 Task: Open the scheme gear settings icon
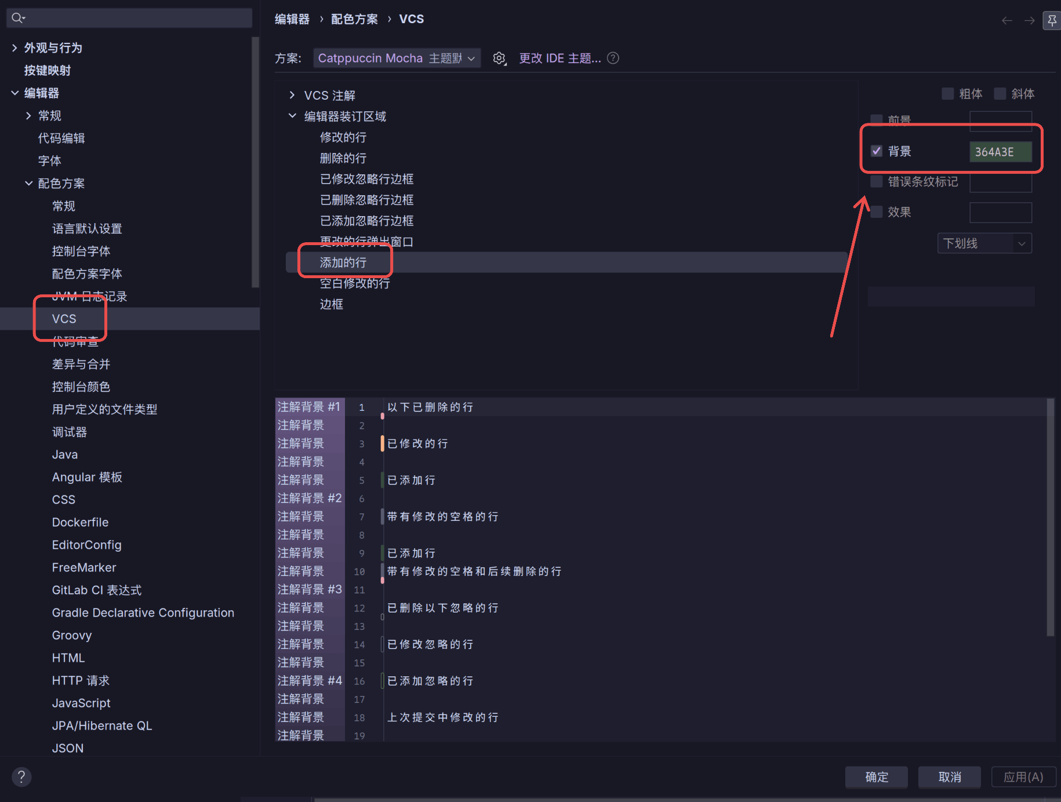tap(499, 58)
